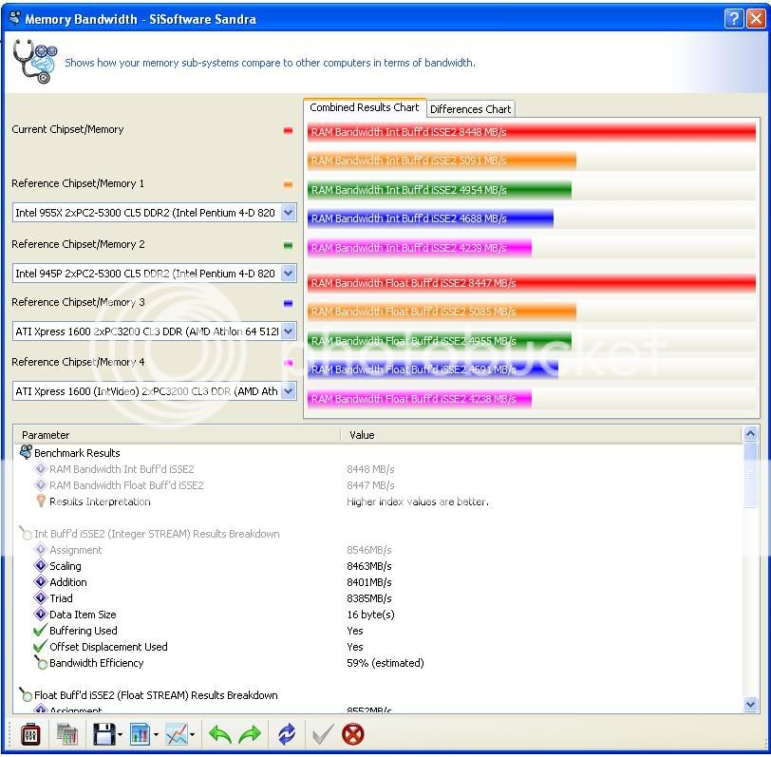Switch to the Combined Results Chart tab
The width and height of the screenshot is (771, 757).
pos(365,107)
